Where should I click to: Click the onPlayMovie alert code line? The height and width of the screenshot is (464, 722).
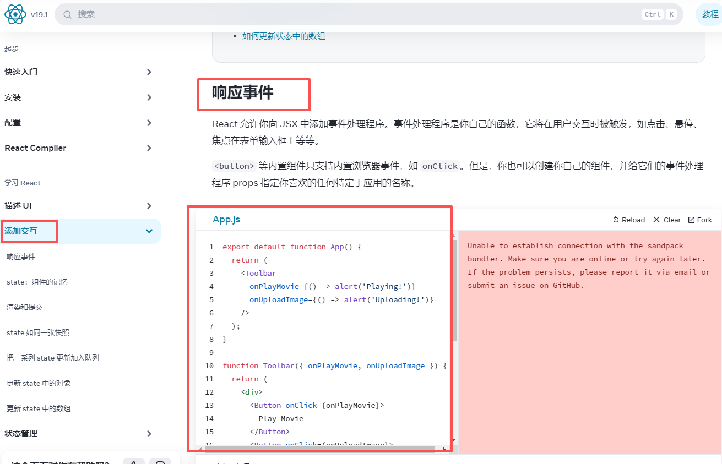[332, 286]
